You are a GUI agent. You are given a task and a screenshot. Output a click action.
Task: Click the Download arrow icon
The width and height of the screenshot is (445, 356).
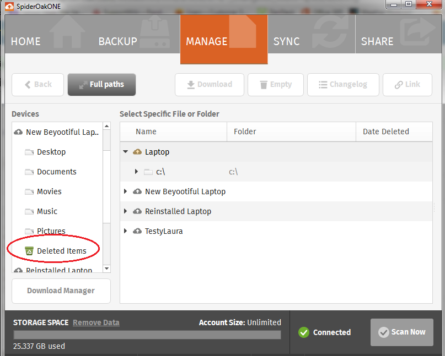[191, 85]
